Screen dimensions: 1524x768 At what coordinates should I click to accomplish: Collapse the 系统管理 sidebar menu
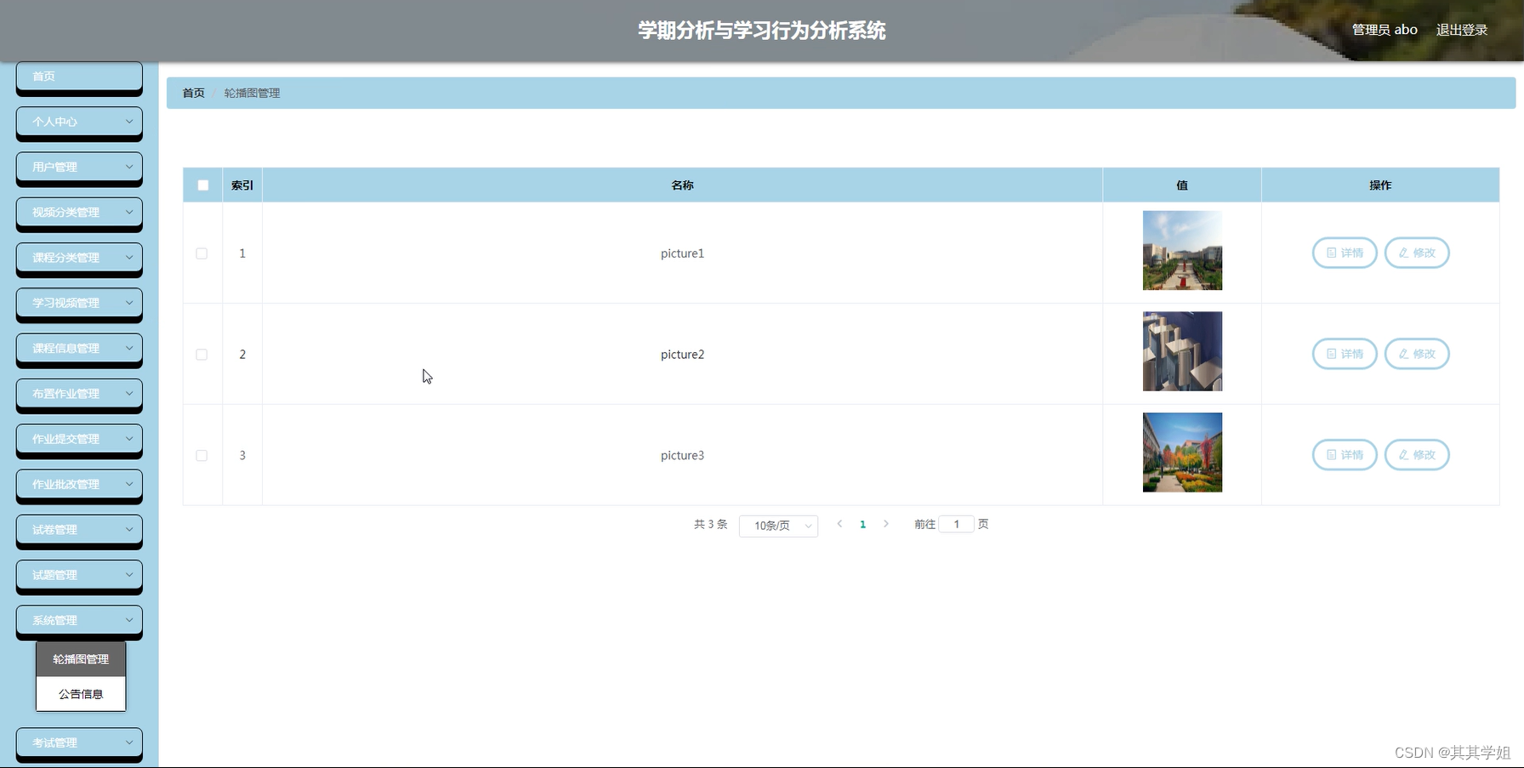(x=78, y=620)
